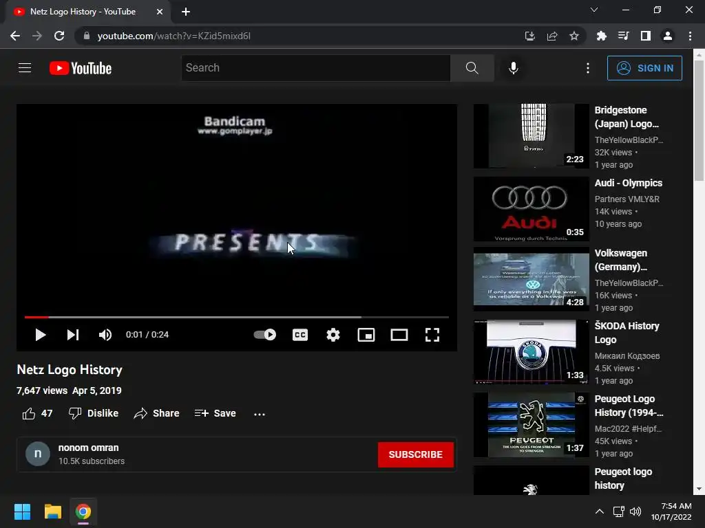705x528 pixels.
Task: Show hidden tray icons chevron
Action: 600,511
